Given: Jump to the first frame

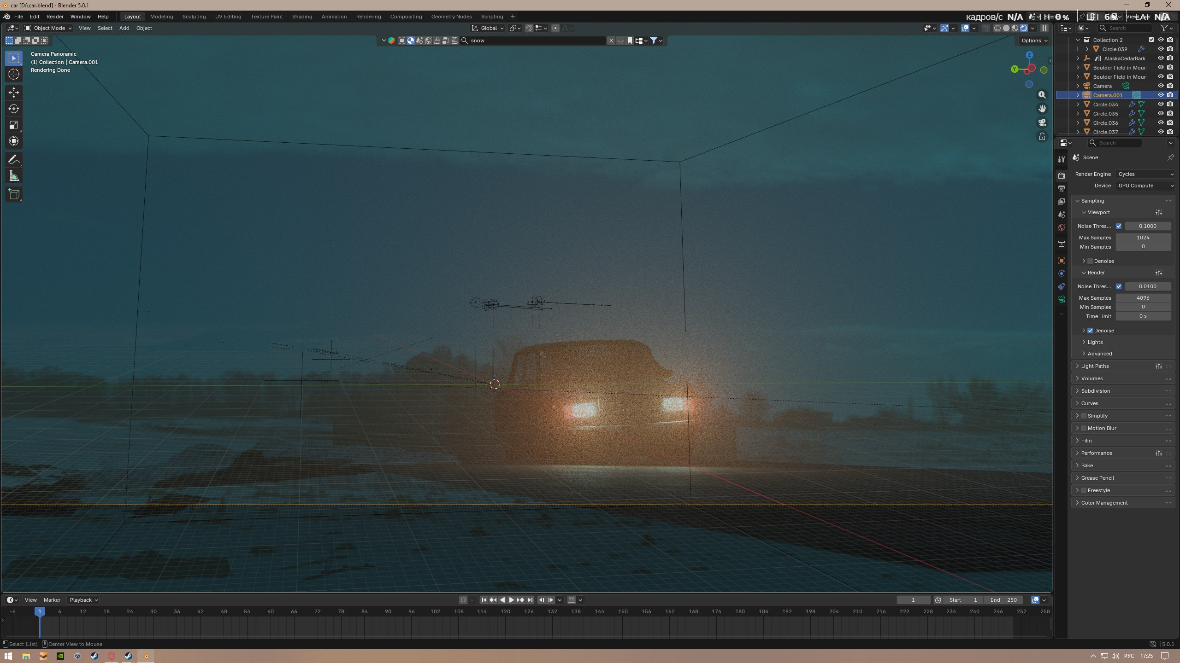Looking at the screenshot, I should click(484, 600).
